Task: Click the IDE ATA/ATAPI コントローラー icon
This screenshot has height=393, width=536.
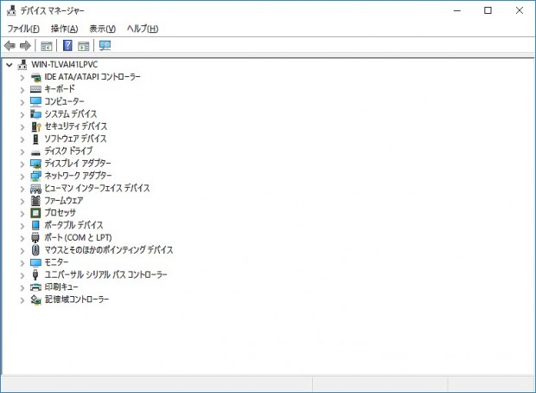Action: [x=35, y=77]
